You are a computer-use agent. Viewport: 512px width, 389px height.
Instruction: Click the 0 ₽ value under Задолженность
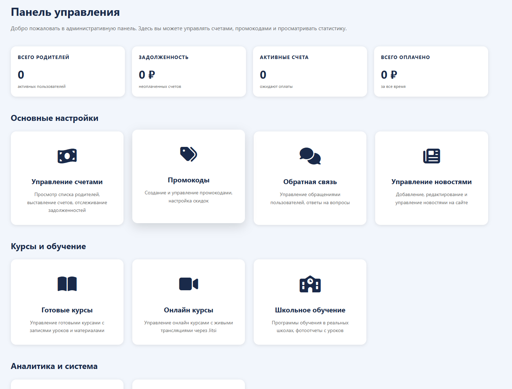147,74
